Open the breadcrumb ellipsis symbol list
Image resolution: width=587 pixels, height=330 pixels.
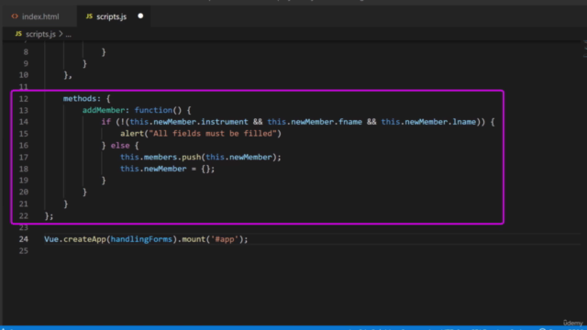tap(68, 35)
